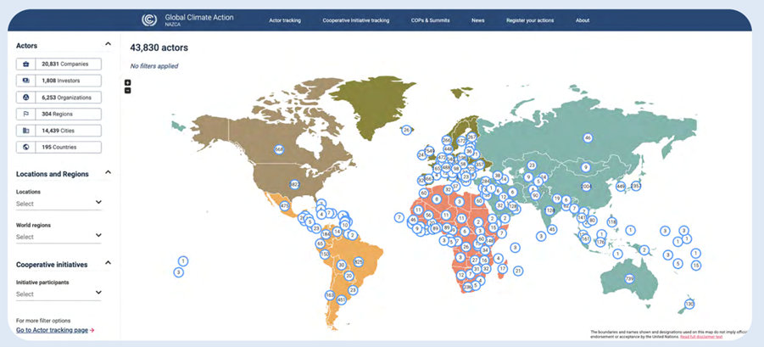Click the map zoom in plus button
The height and width of the screenshot is (347, 764).
click(127, 83)
